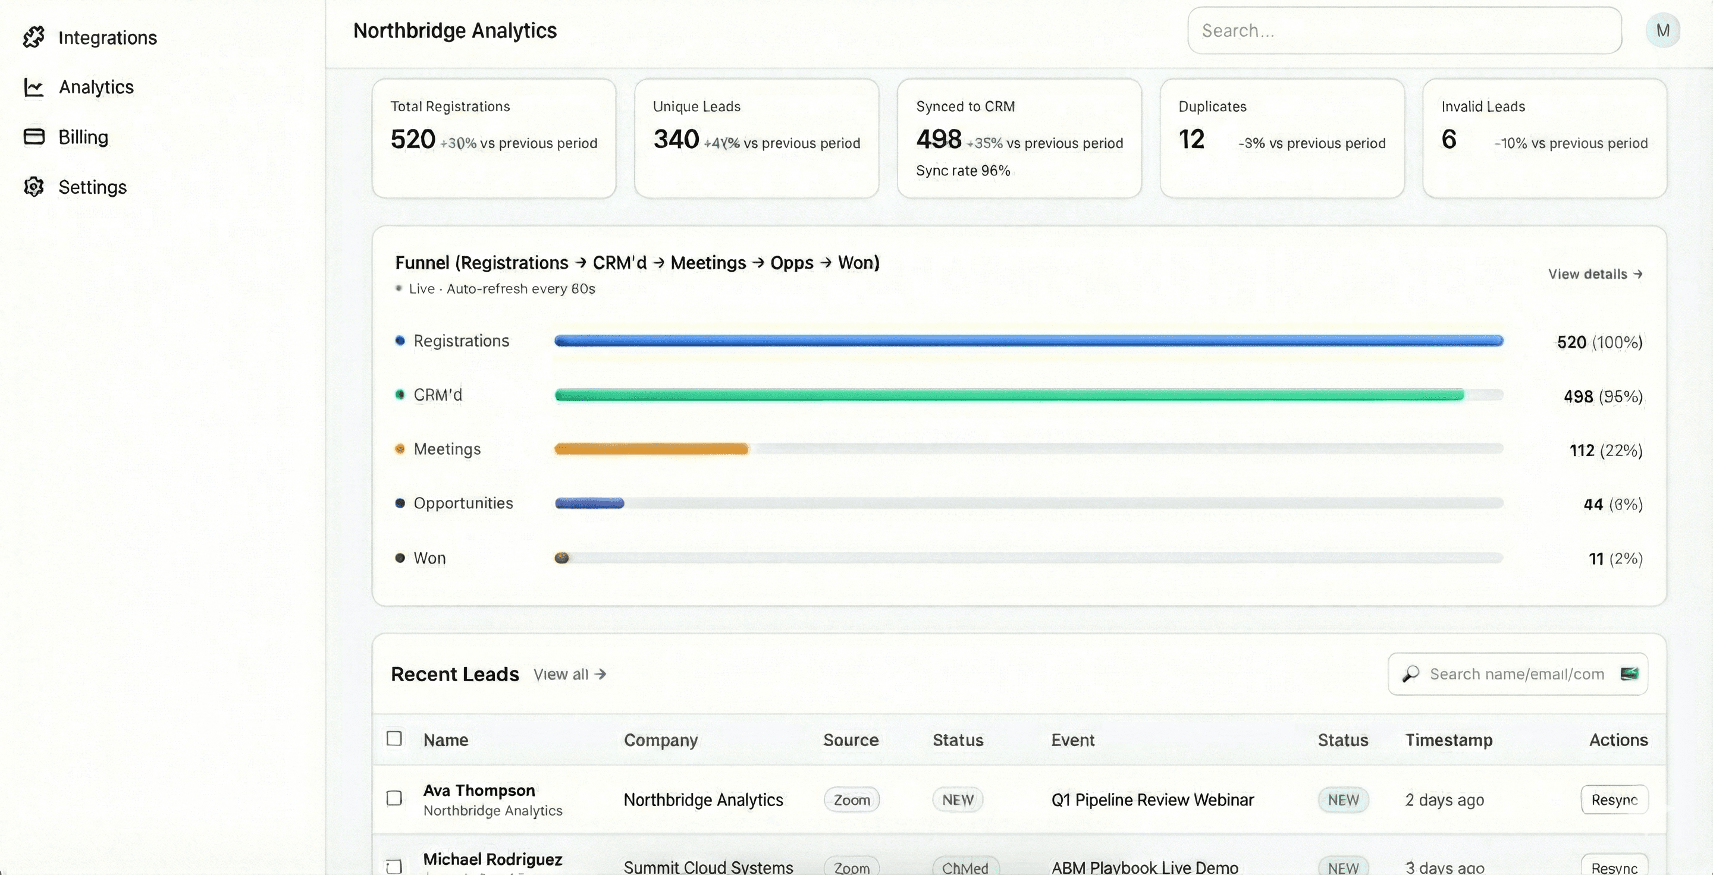Click the main search field in the header
The height and width of the screenshot is (875, 1713).
pyautogui.click(x=1403, y=30)
